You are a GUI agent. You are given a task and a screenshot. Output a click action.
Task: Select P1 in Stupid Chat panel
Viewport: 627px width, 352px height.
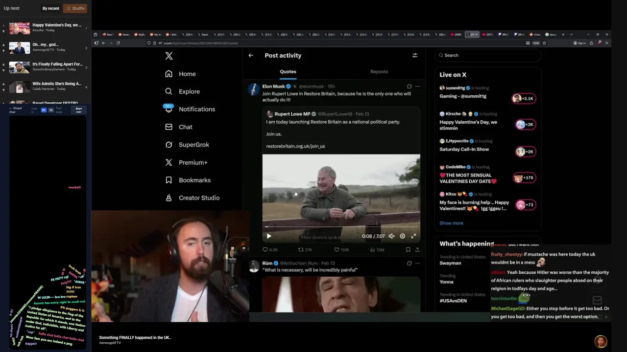pos(44,110)
